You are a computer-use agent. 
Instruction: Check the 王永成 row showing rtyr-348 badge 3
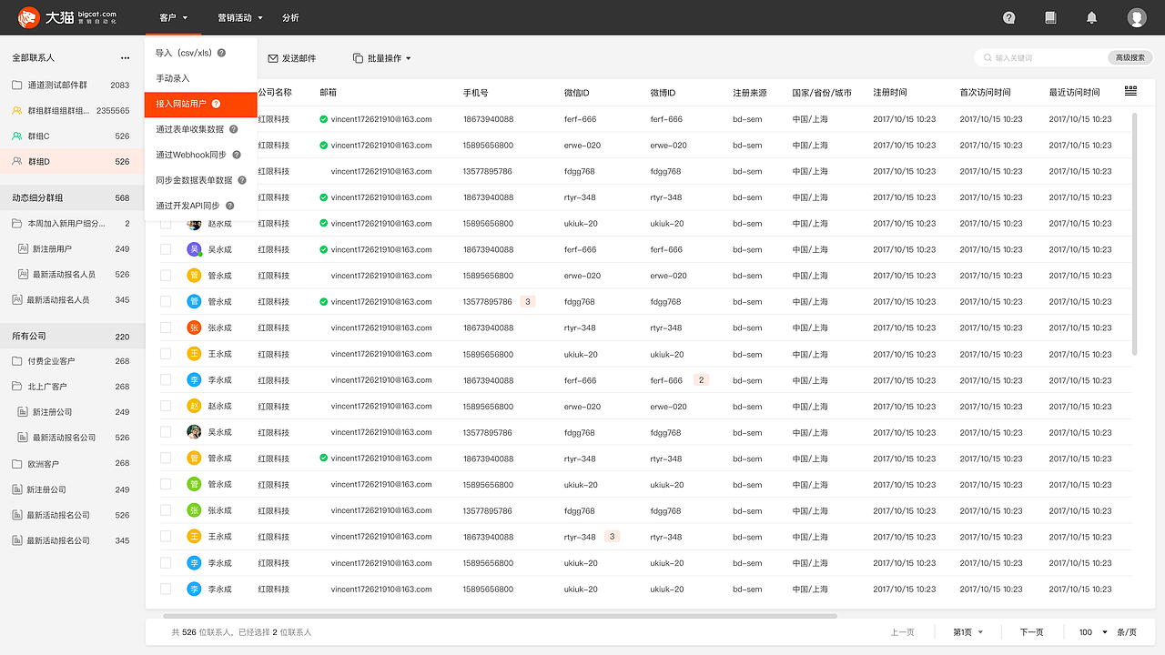[166, 537]
